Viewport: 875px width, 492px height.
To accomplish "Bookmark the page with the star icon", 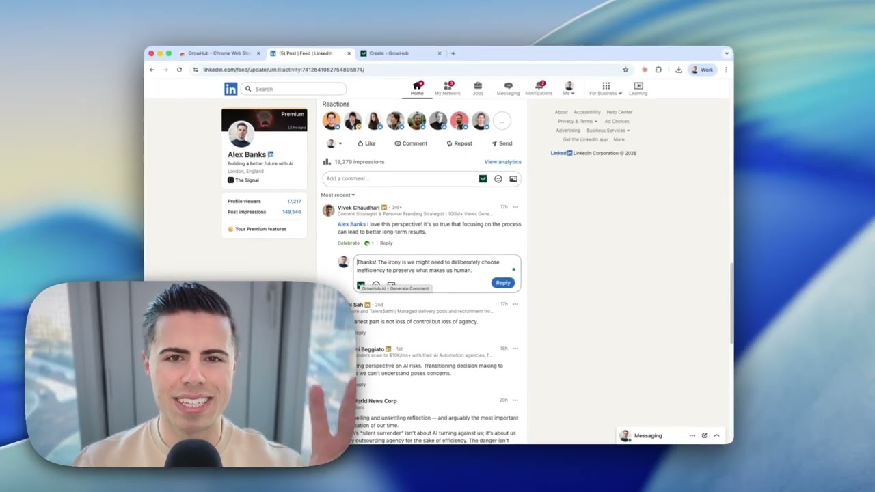I will coord(625,70).
